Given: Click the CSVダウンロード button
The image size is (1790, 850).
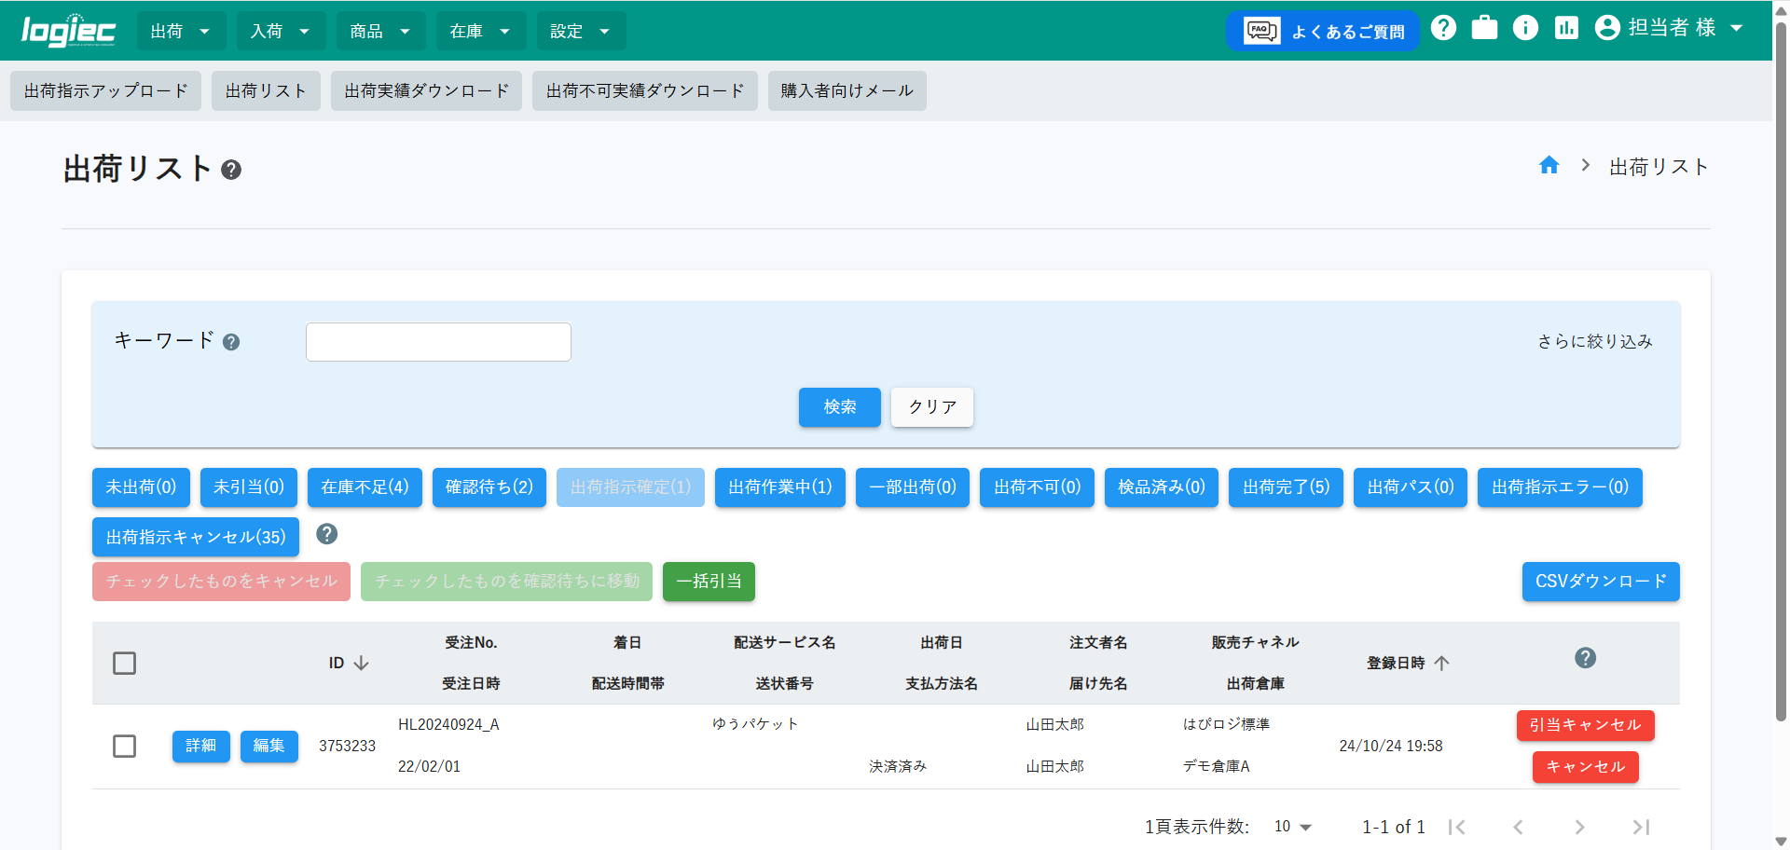Looking at the screenshot, I should point(1600,582).
